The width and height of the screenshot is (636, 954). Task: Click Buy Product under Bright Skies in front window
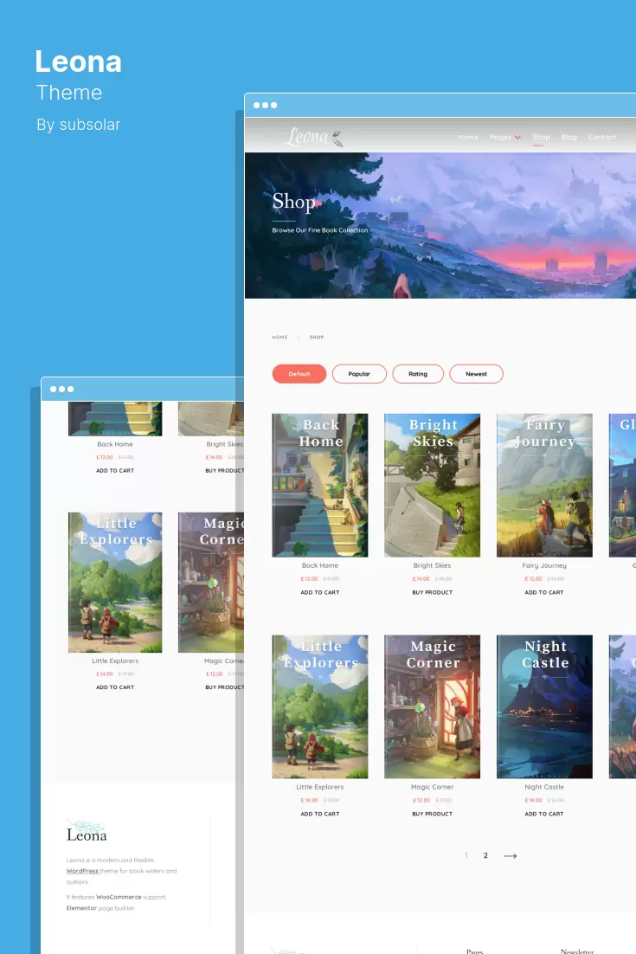pyautogui.click(x=433, y=592)
